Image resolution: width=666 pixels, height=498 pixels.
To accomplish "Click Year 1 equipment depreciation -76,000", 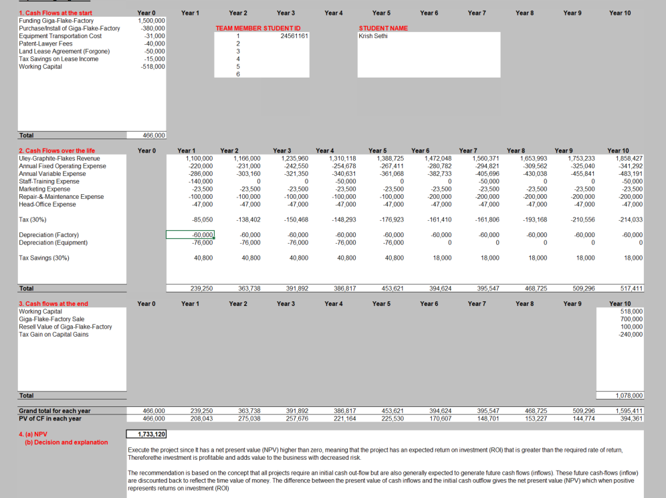I will 202,242.
